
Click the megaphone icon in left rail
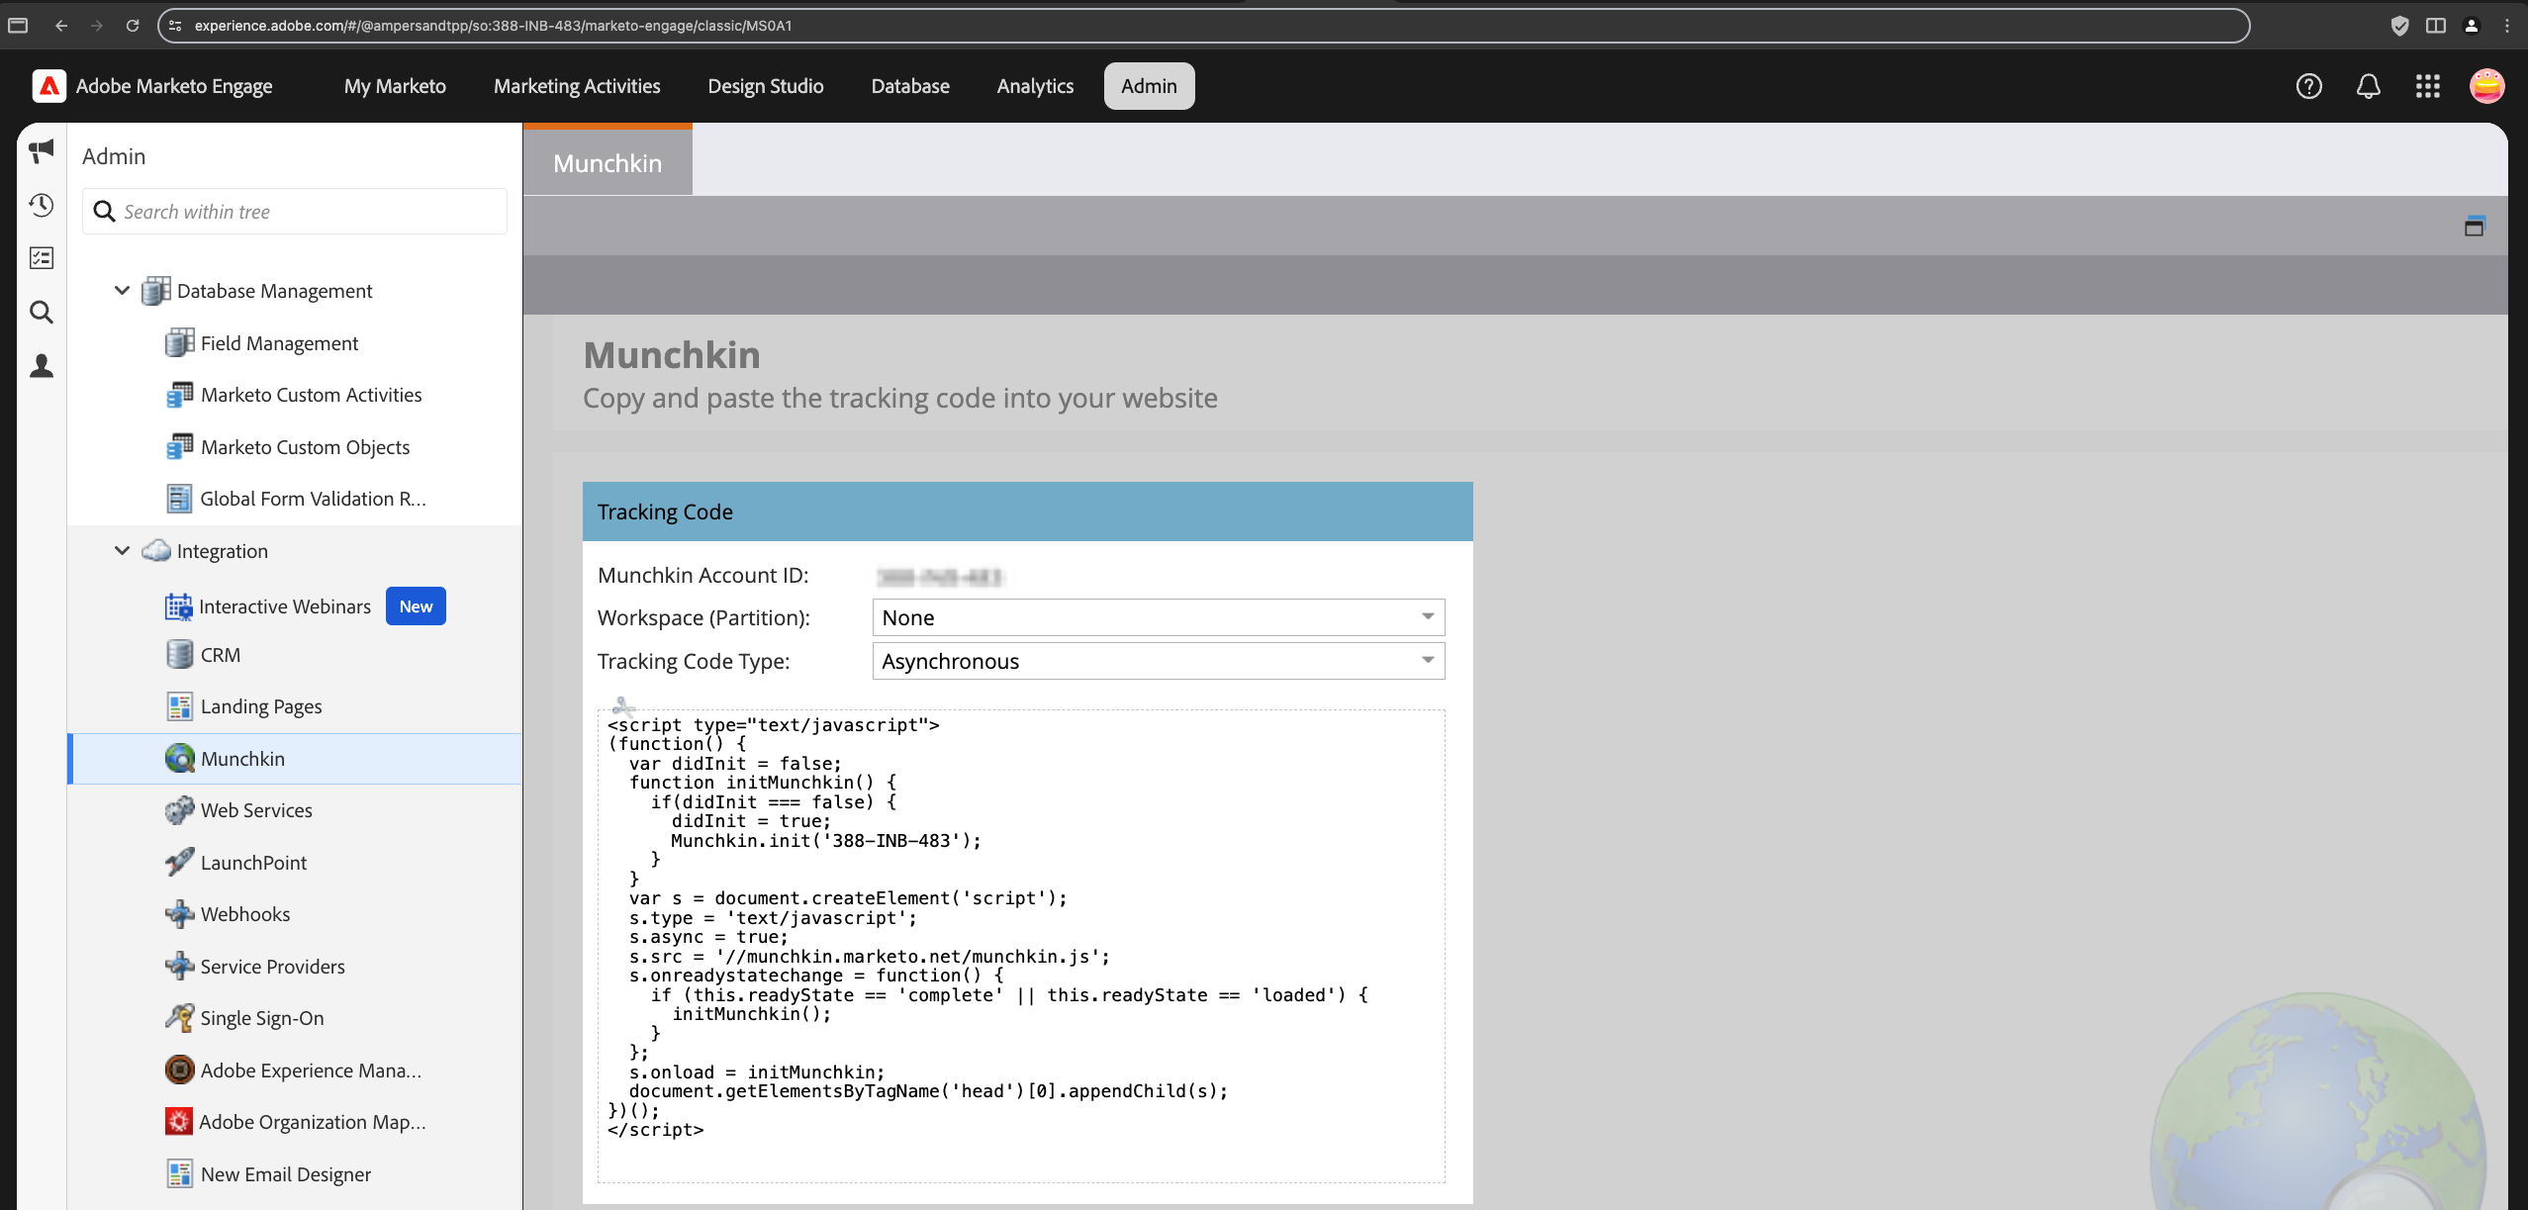(x=42, y=151)
